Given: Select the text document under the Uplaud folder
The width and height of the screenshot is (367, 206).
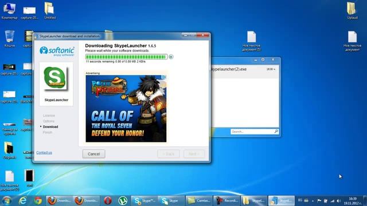Looking at the screenshot, I should (352, 41).
